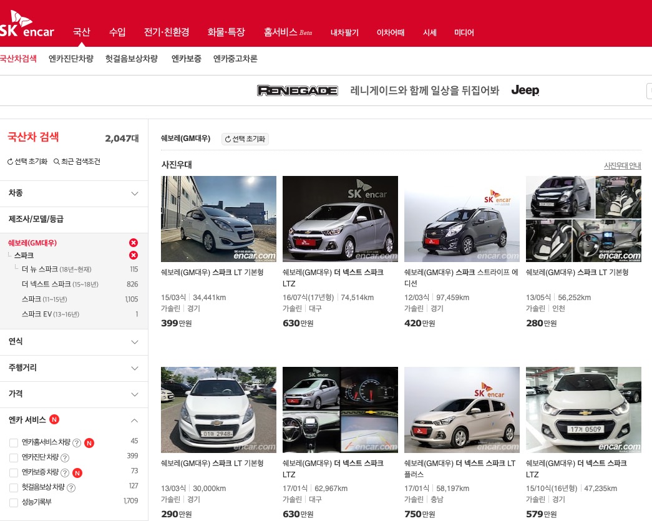The height and width of the screenshot is (521, 652).
Task: Expand the 주행거리 filter section
Action: [74, 368]
